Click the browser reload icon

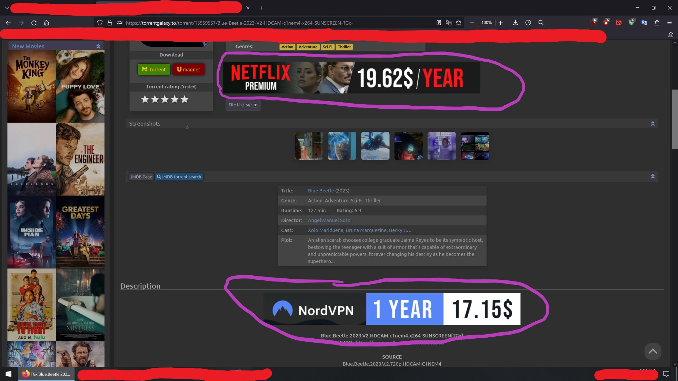(x=34, y=23)
